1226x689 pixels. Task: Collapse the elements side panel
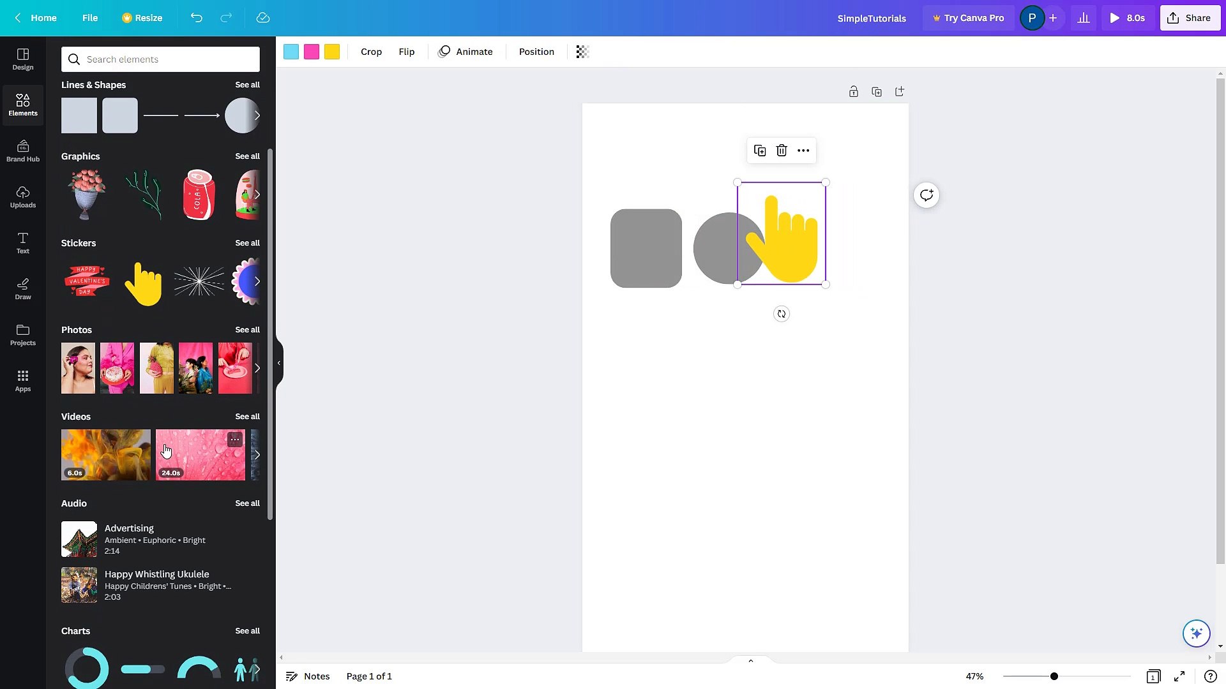pyautogui.click(x=278, y=363)
